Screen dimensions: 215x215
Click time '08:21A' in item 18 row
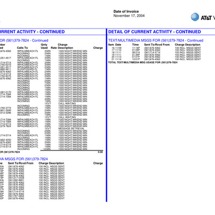pos(135,53)
